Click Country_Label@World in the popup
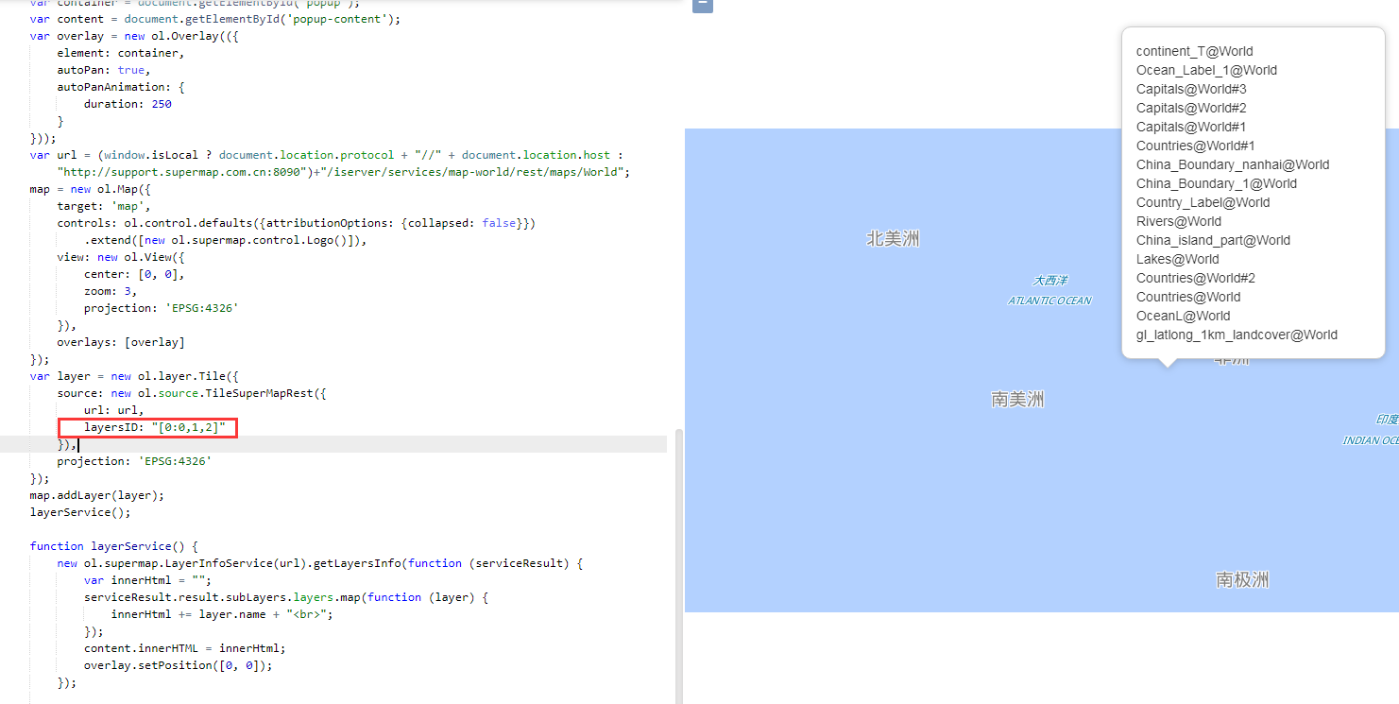 point(1203,202)
